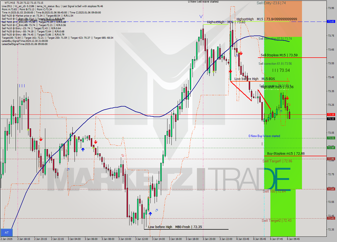
Task: Select the 'Sell Target2 | 72.43' label
Action: click(x=276, y=220)
